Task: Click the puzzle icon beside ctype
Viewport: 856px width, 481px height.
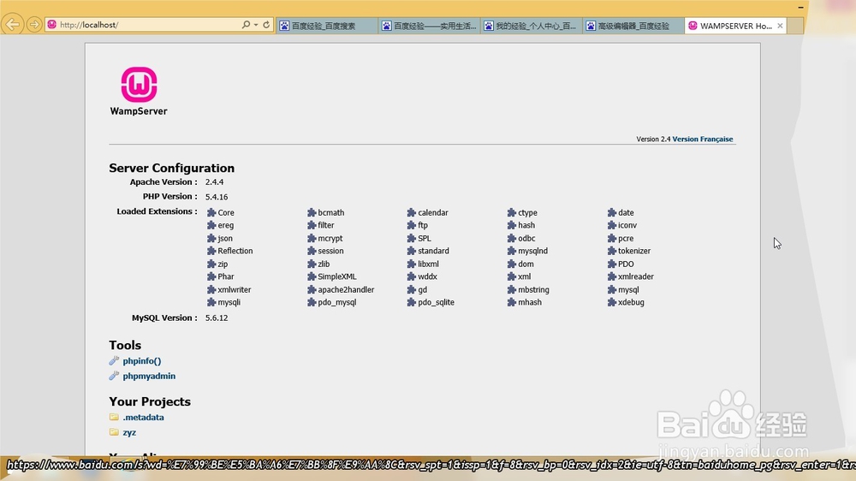Action: (512, 212)
